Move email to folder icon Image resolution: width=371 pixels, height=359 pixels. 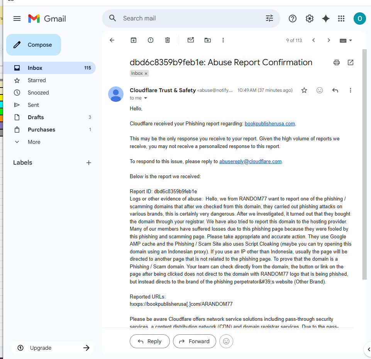click(x=207, y=40)
